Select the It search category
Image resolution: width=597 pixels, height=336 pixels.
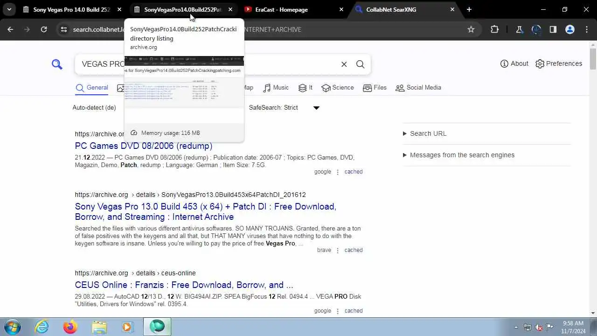tap(305, 88)
